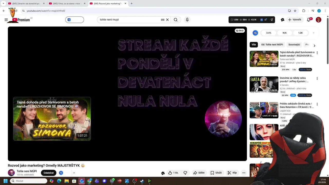Image resolution: width=329 pixels, height=185 pixels.
Task: Click the 3.4% stat pill
Action: tap(269, 33)
